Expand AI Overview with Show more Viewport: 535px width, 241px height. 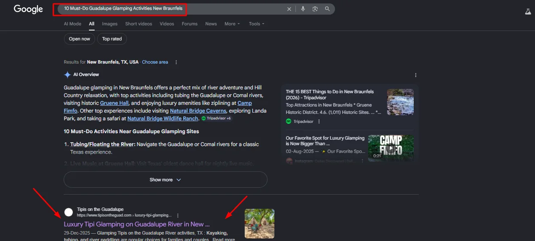pos(166,180)
